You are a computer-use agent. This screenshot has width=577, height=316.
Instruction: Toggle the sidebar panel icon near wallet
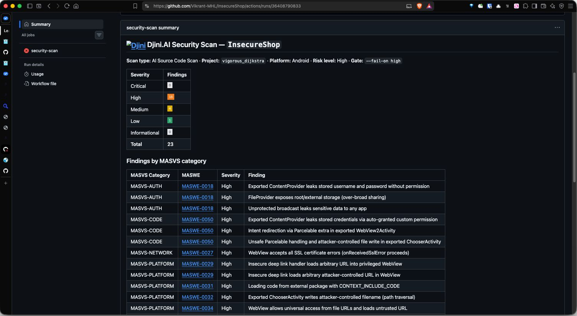click(534, 6)
